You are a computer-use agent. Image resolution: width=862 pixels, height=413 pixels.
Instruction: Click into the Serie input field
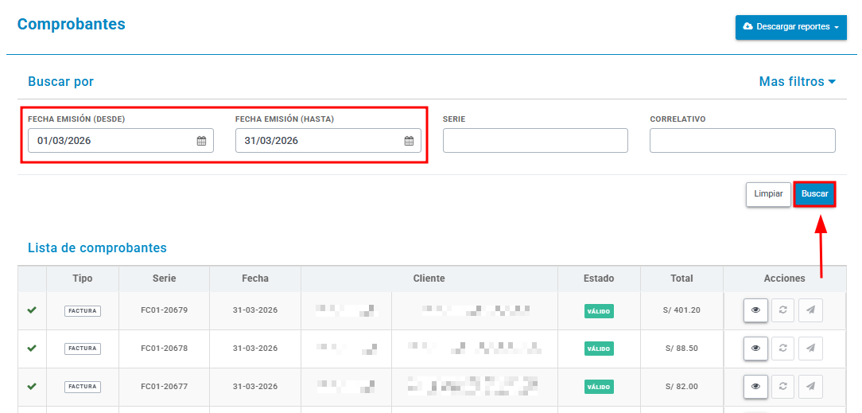click(535, 140)
